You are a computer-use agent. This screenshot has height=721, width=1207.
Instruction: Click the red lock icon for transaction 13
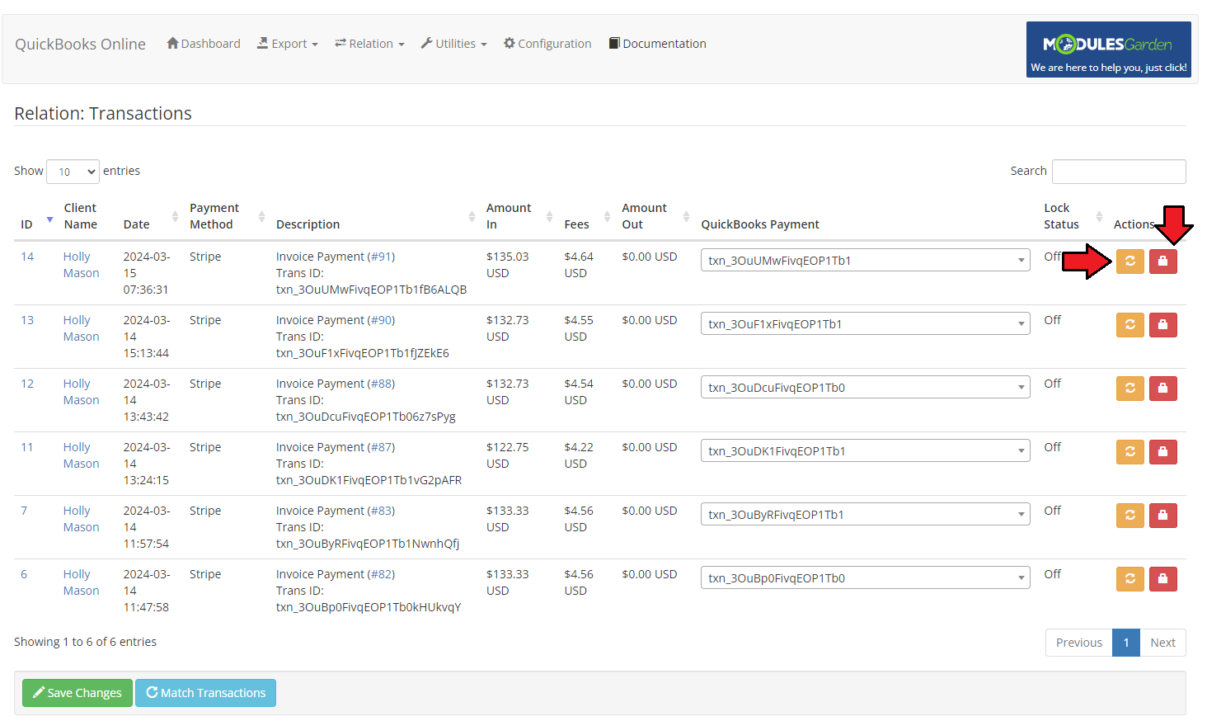(x=1162, y=325)
